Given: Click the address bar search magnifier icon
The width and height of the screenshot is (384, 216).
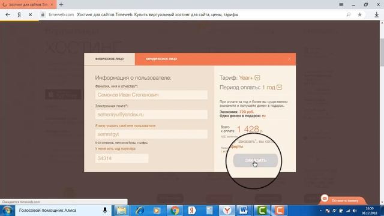Looking at the screenshot, I should click(349, 14).
